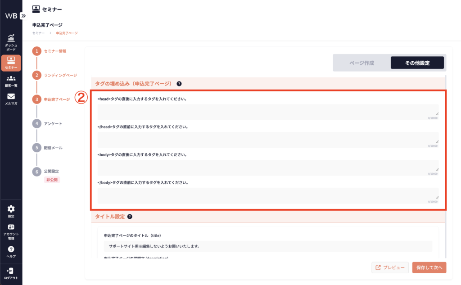Open the Customer list (顧客一覧) icon
This screenshot has width=461, height=285.
11,81
